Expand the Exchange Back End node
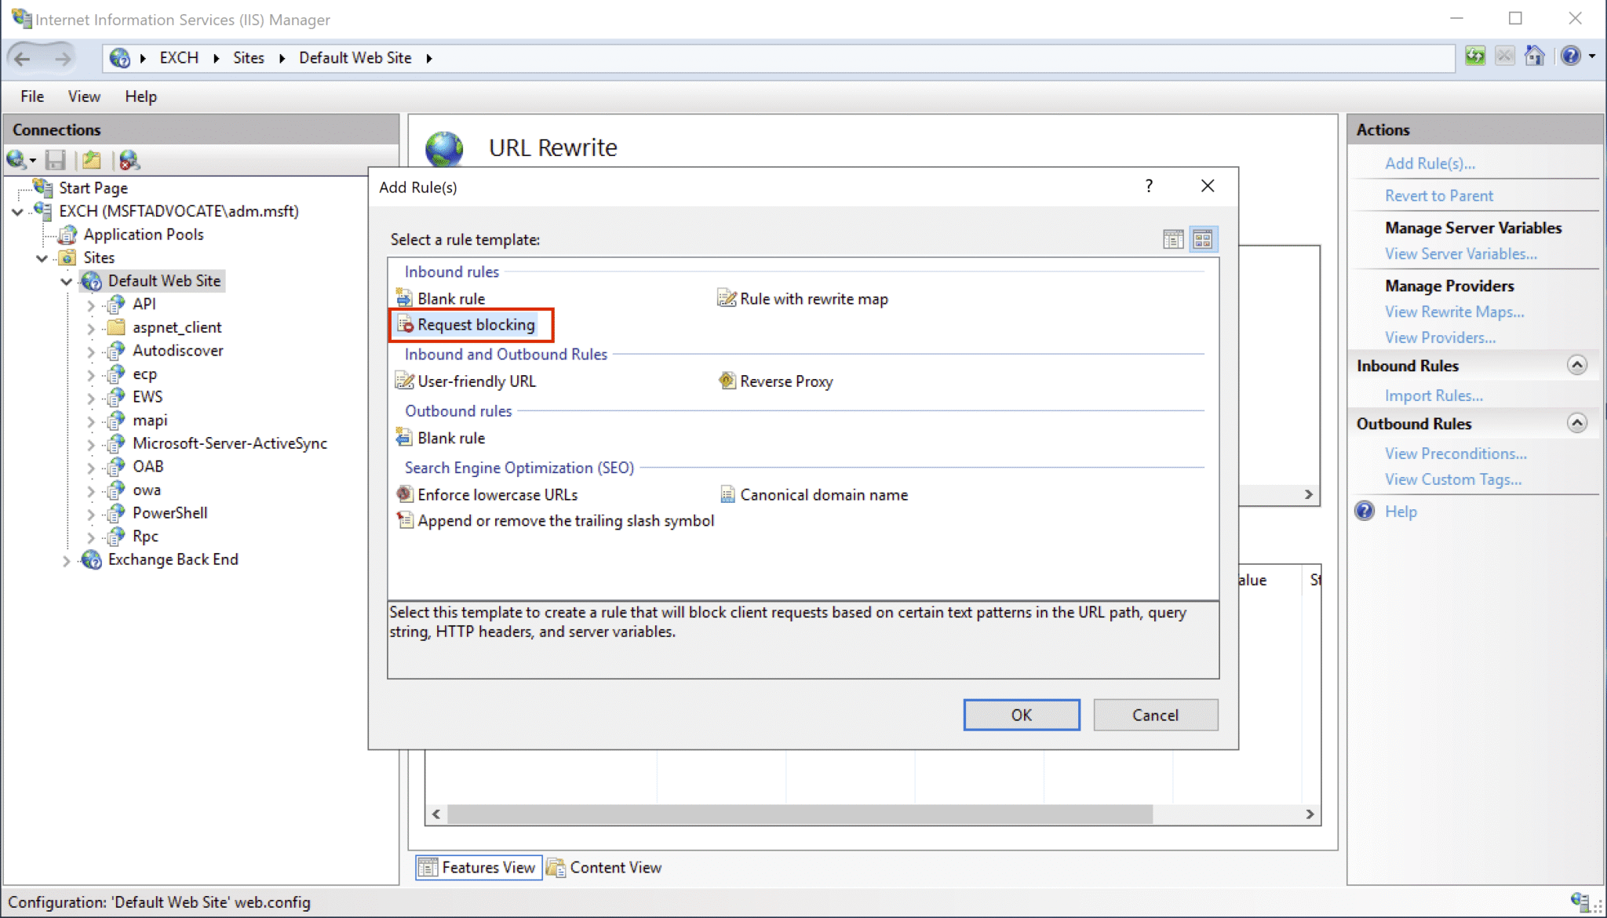Screen dimensions: 1607x918 (67, 559)
